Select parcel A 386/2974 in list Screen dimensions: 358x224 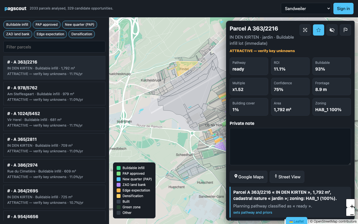tap(54, 171)
